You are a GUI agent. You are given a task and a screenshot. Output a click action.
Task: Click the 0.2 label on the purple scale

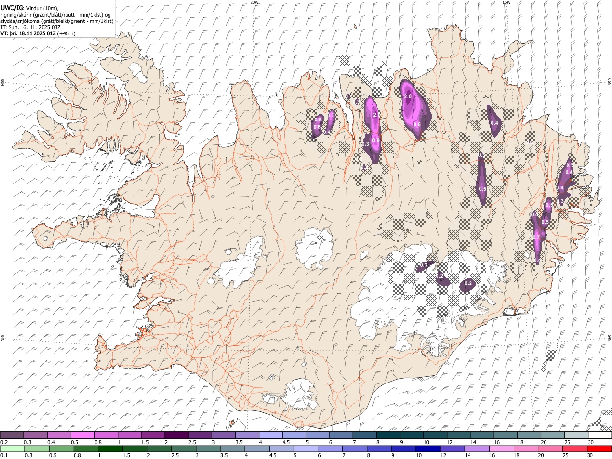[4, 442]
